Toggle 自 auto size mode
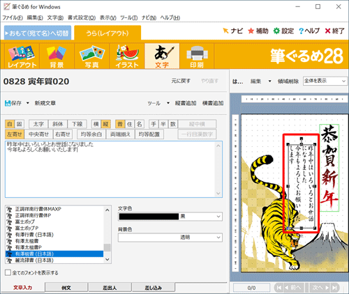 coord(10,124)
